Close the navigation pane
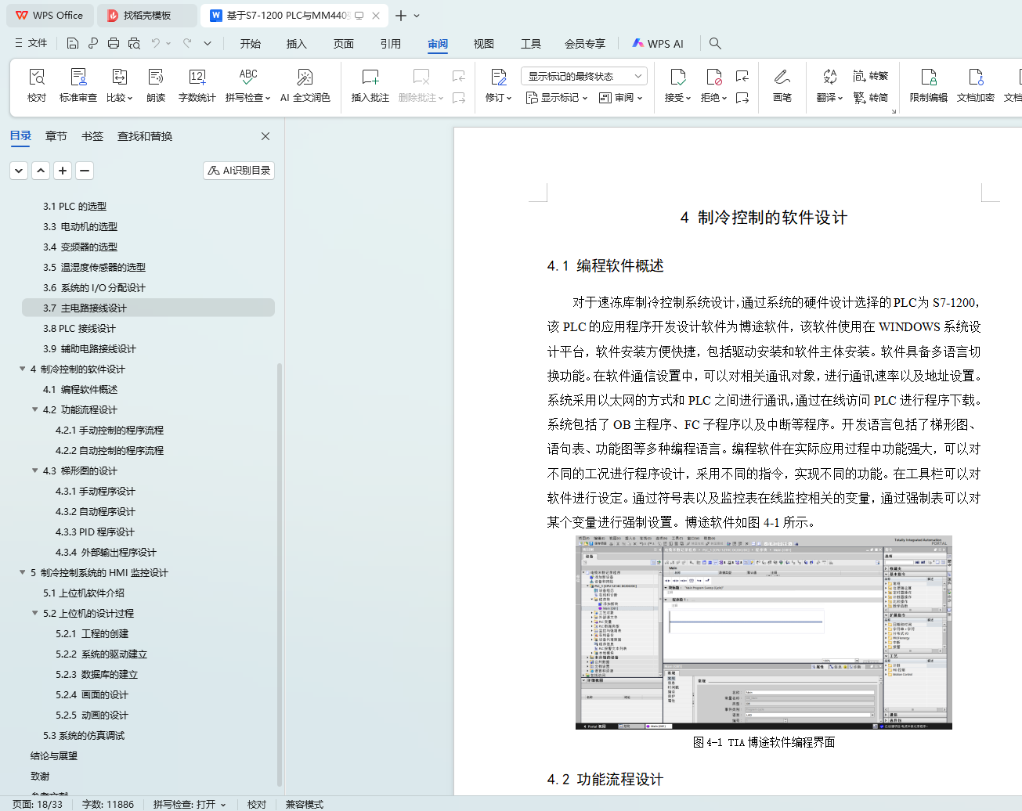 [x=265, y=136]
